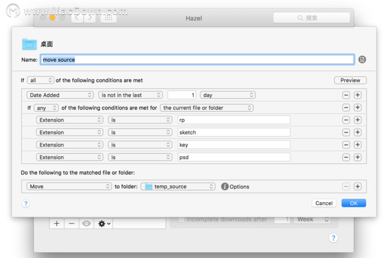Open the 桌面 folder icon
Viewport: 391px width, 258px height.
[x=29, y=44]
